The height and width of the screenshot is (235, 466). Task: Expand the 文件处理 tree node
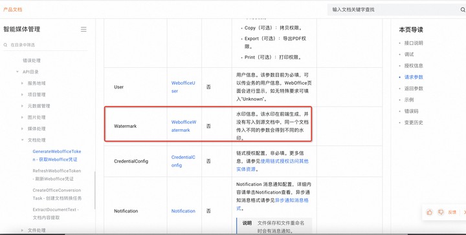point(22,230)
